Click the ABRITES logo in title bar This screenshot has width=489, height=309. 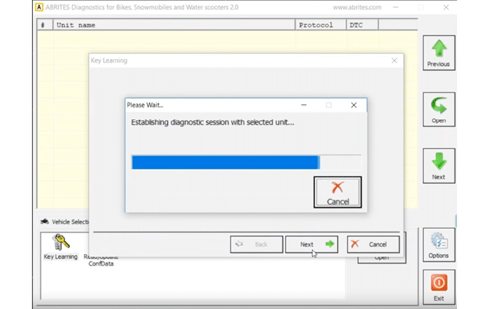(39, 7)
